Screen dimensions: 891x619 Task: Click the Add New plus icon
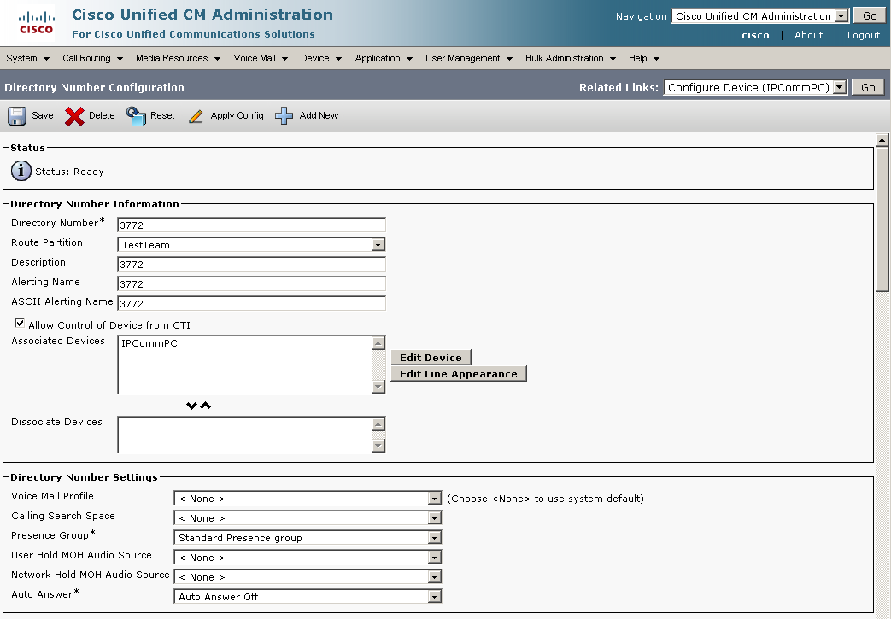(x=284, y=116)
